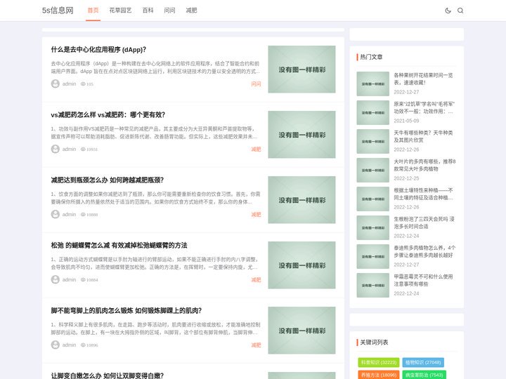Go to the 问问 section
This screenshot has height=379, width=506.
pyautogui.click(x=169, y=11)
